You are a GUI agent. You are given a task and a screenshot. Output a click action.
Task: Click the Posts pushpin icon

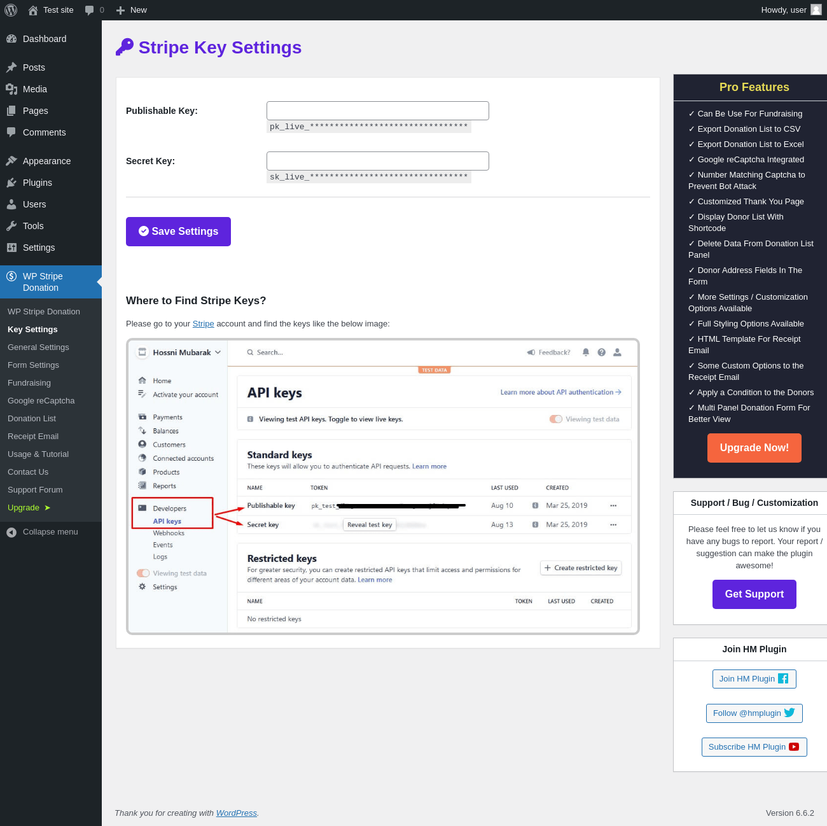[11, 67]
